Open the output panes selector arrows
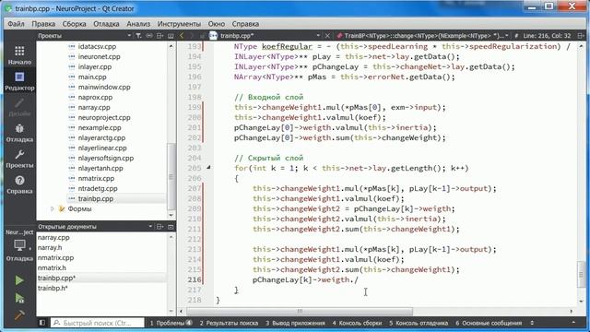 pyautogui.click(x=532, y=323)
